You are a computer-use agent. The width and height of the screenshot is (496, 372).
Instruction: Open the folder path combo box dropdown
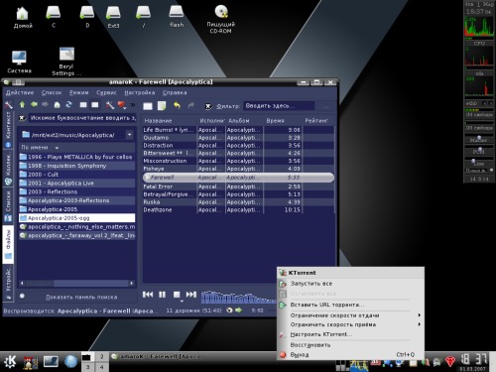click(x=130, y=135)
